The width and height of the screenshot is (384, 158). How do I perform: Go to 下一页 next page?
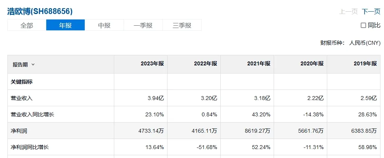point(371,12)
